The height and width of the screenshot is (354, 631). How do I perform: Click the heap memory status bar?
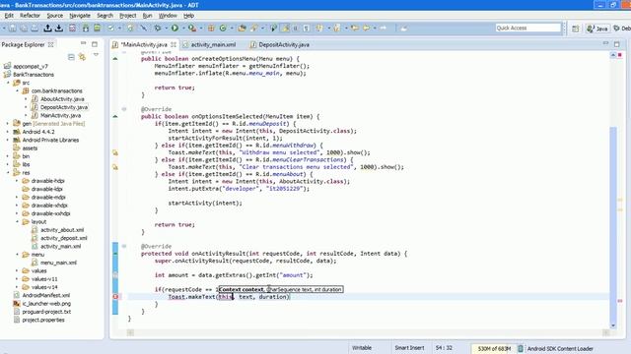[x=494, y=348]
